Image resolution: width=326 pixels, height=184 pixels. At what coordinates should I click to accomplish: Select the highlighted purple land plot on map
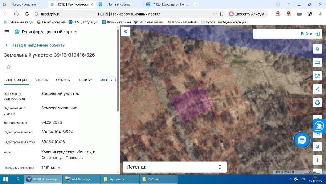(192, 103)
